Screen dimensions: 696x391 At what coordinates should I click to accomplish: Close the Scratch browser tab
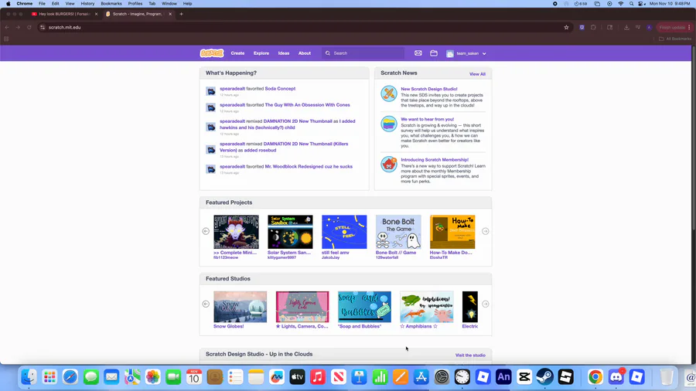[170, 14]
